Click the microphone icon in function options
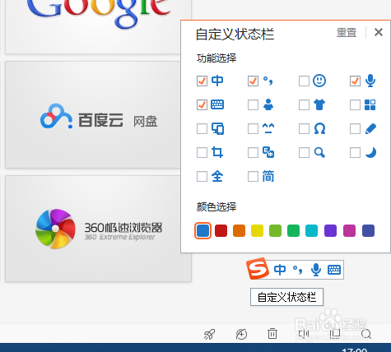This screenshot has width=391, height=352. (x=370, y=81)
